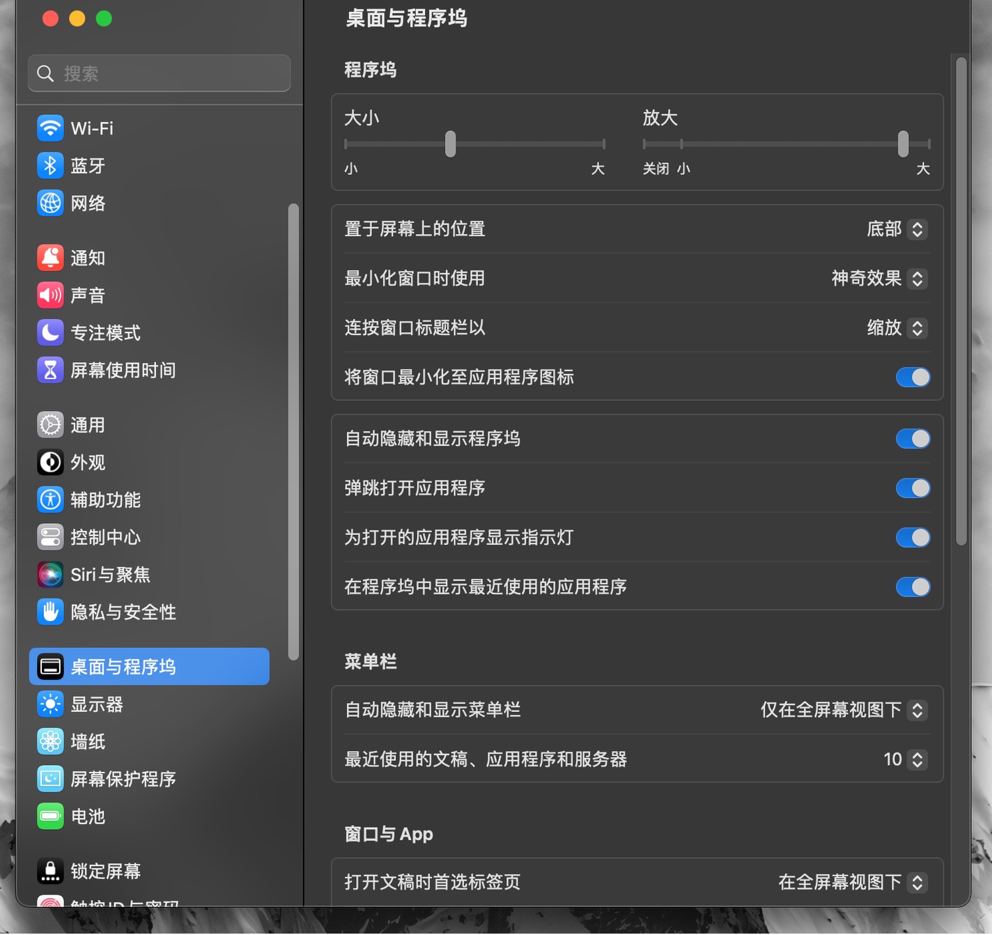
Task: Select the 蓝牙 sidebar icon
Action: click(x=49, y=165)
